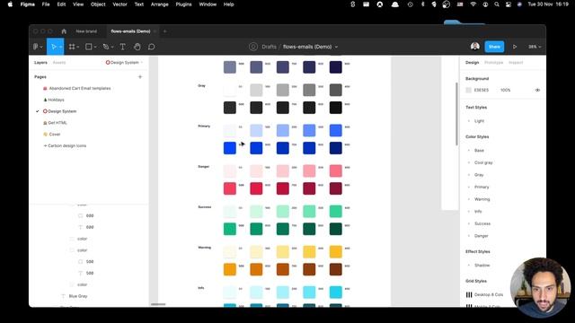Open Wi-Fi status in menu bar
Image resolution: width=575 pixels, height=323 pixels.
(x=473, y=4)
